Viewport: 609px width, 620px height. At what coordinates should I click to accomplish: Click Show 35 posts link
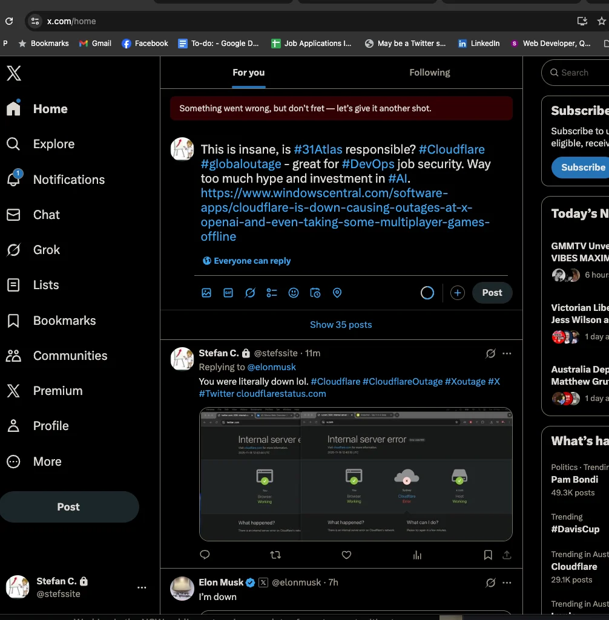coord(341,325)
